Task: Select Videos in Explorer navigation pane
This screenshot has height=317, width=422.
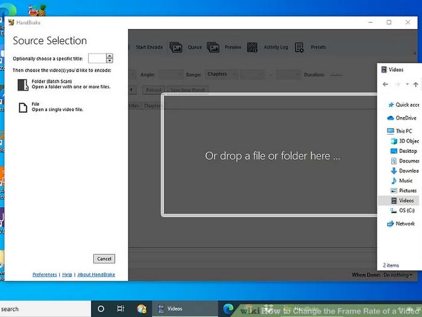Action: [x=406, y=200]
